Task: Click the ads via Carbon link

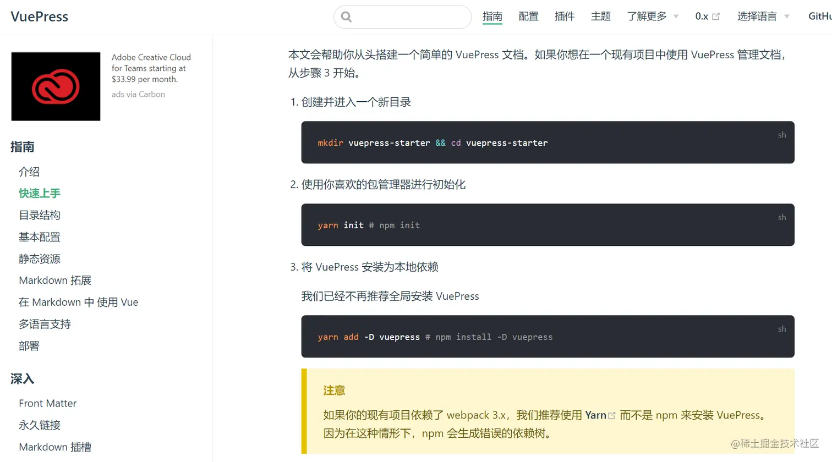Action: 138,94
